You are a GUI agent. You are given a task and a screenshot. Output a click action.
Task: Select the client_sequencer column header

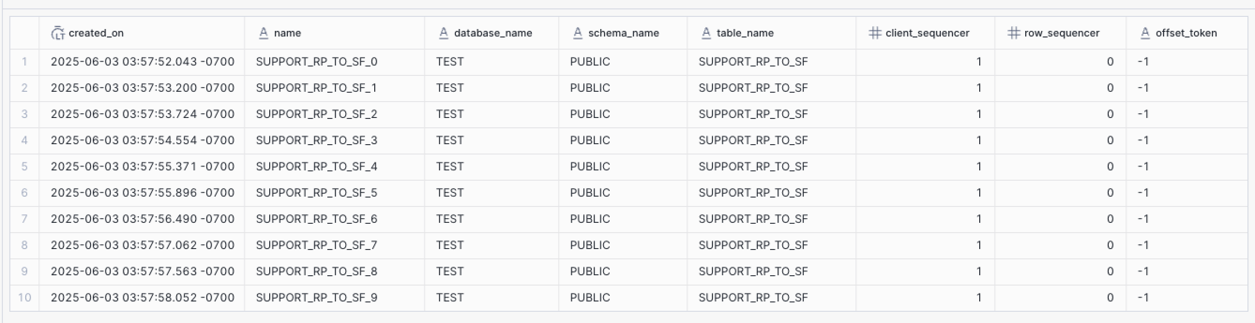coord(925,33)
